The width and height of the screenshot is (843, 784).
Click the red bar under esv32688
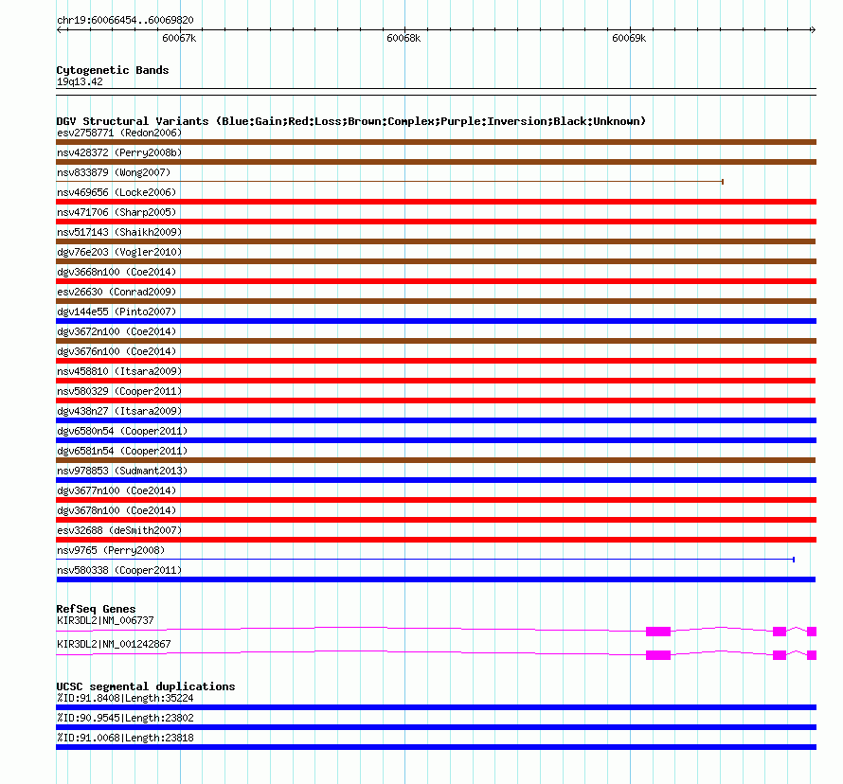point(436,540)
